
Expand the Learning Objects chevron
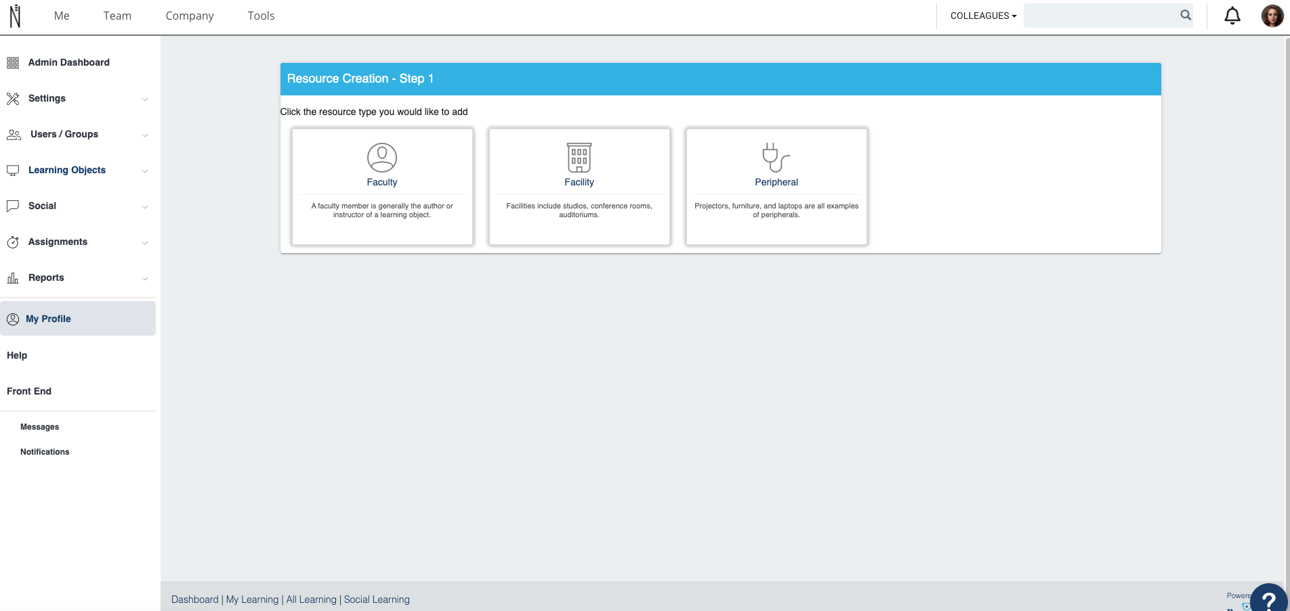tap(145, 171)
